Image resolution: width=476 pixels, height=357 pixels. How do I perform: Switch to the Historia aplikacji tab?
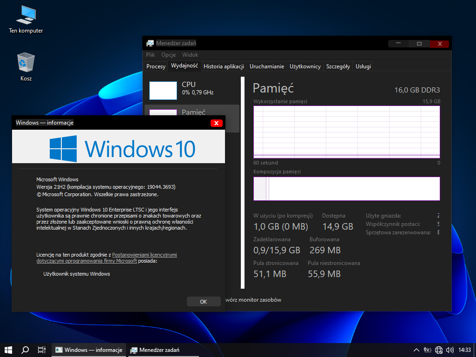click(x=224, y=66)
